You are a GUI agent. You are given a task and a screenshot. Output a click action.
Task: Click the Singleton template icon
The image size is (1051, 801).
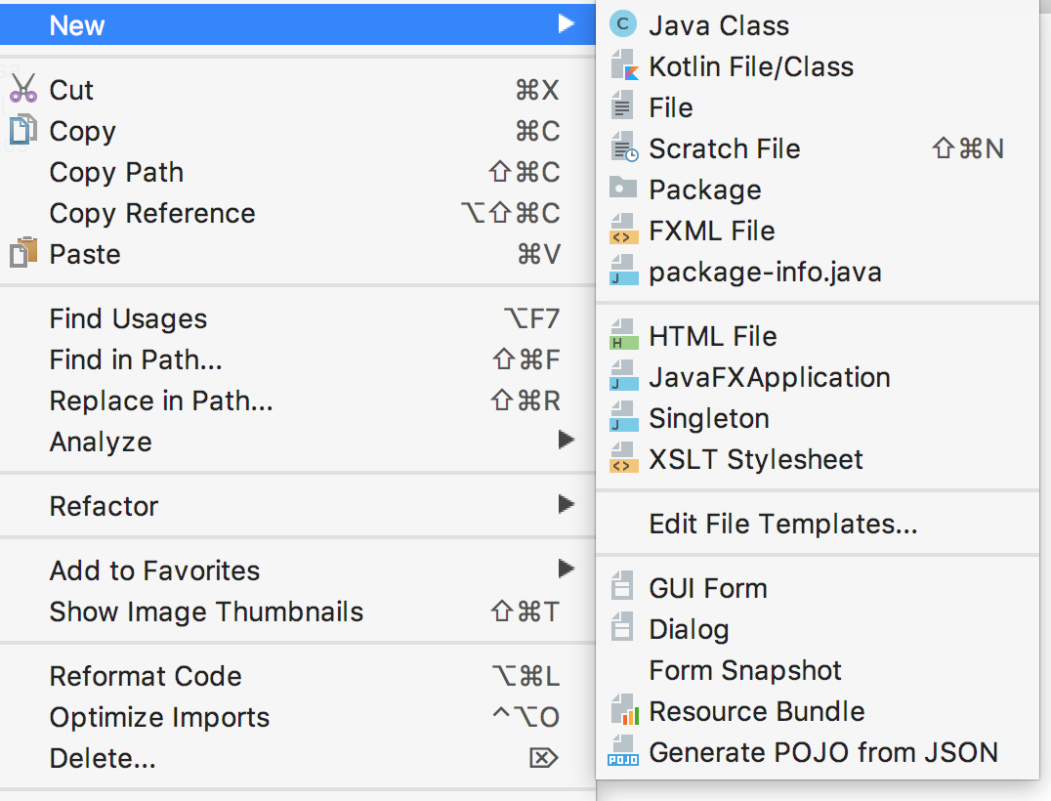pos(623,416)
